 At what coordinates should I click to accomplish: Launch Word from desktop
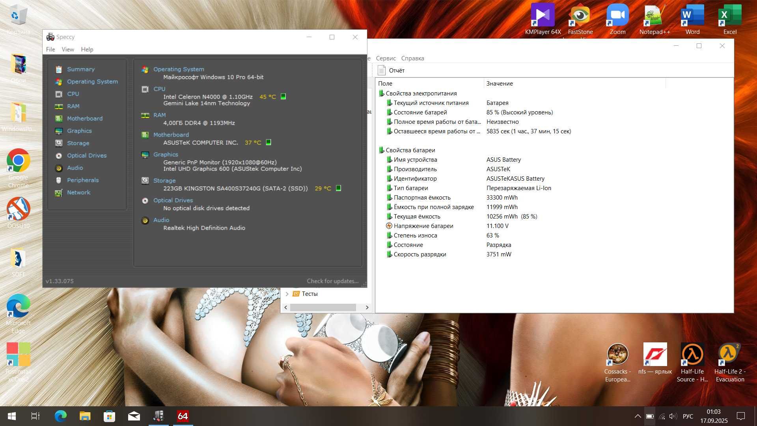point(692,19)
